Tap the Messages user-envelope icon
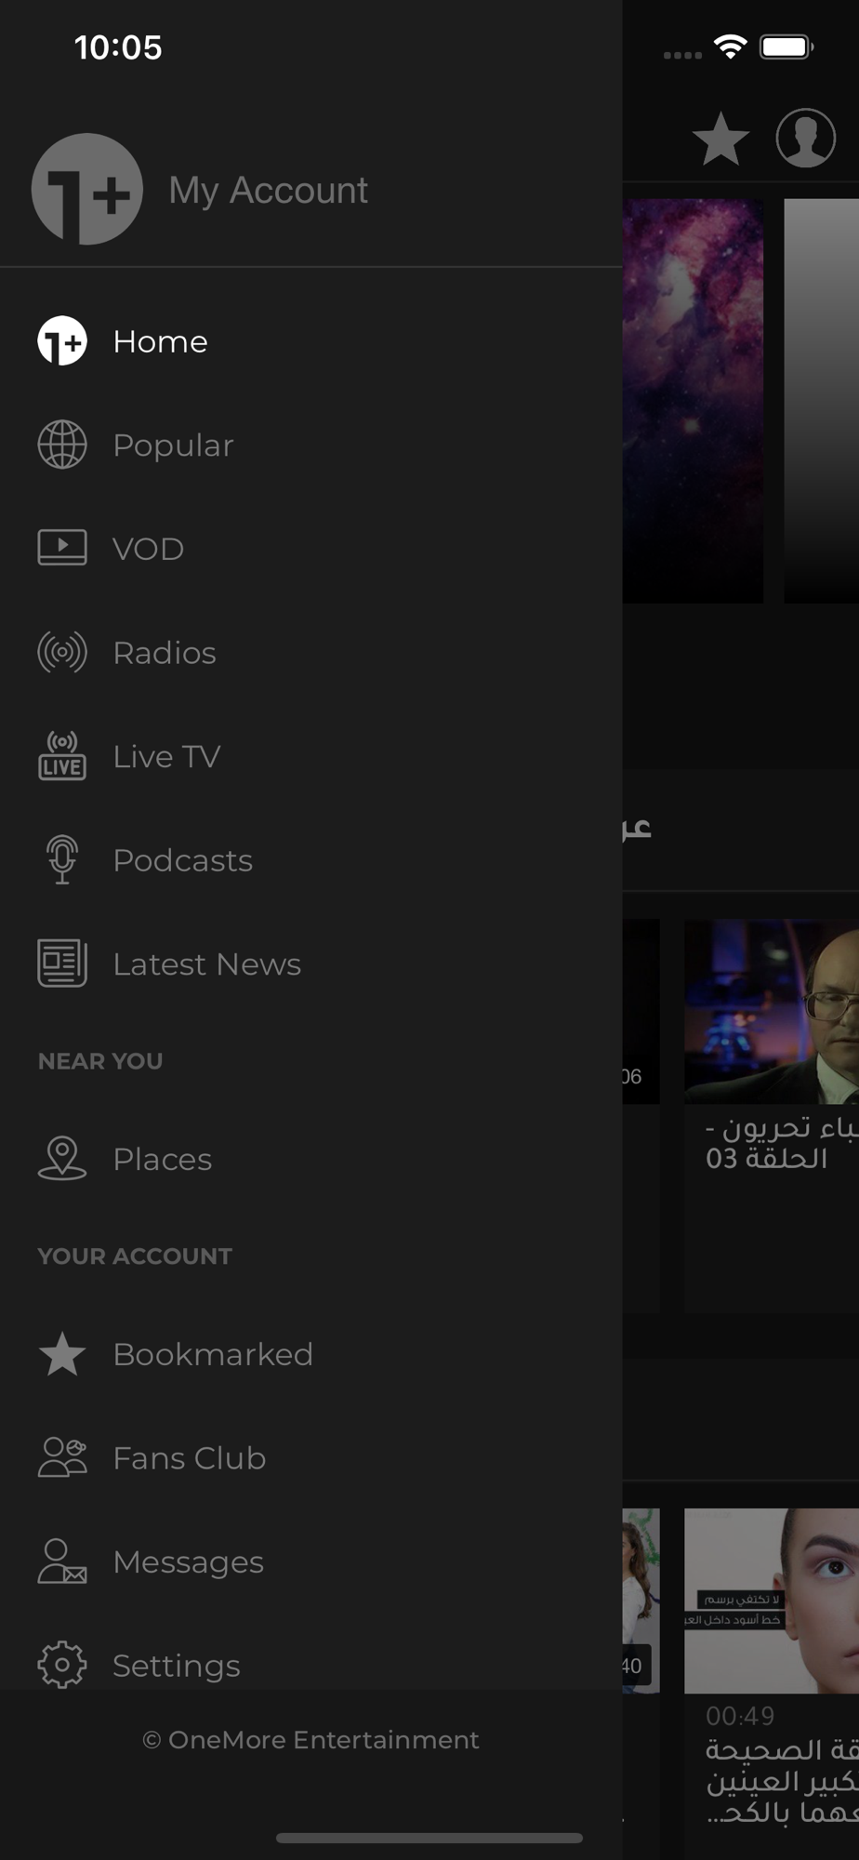The height and width of the screenshot is (1860, 859). 62,1561
